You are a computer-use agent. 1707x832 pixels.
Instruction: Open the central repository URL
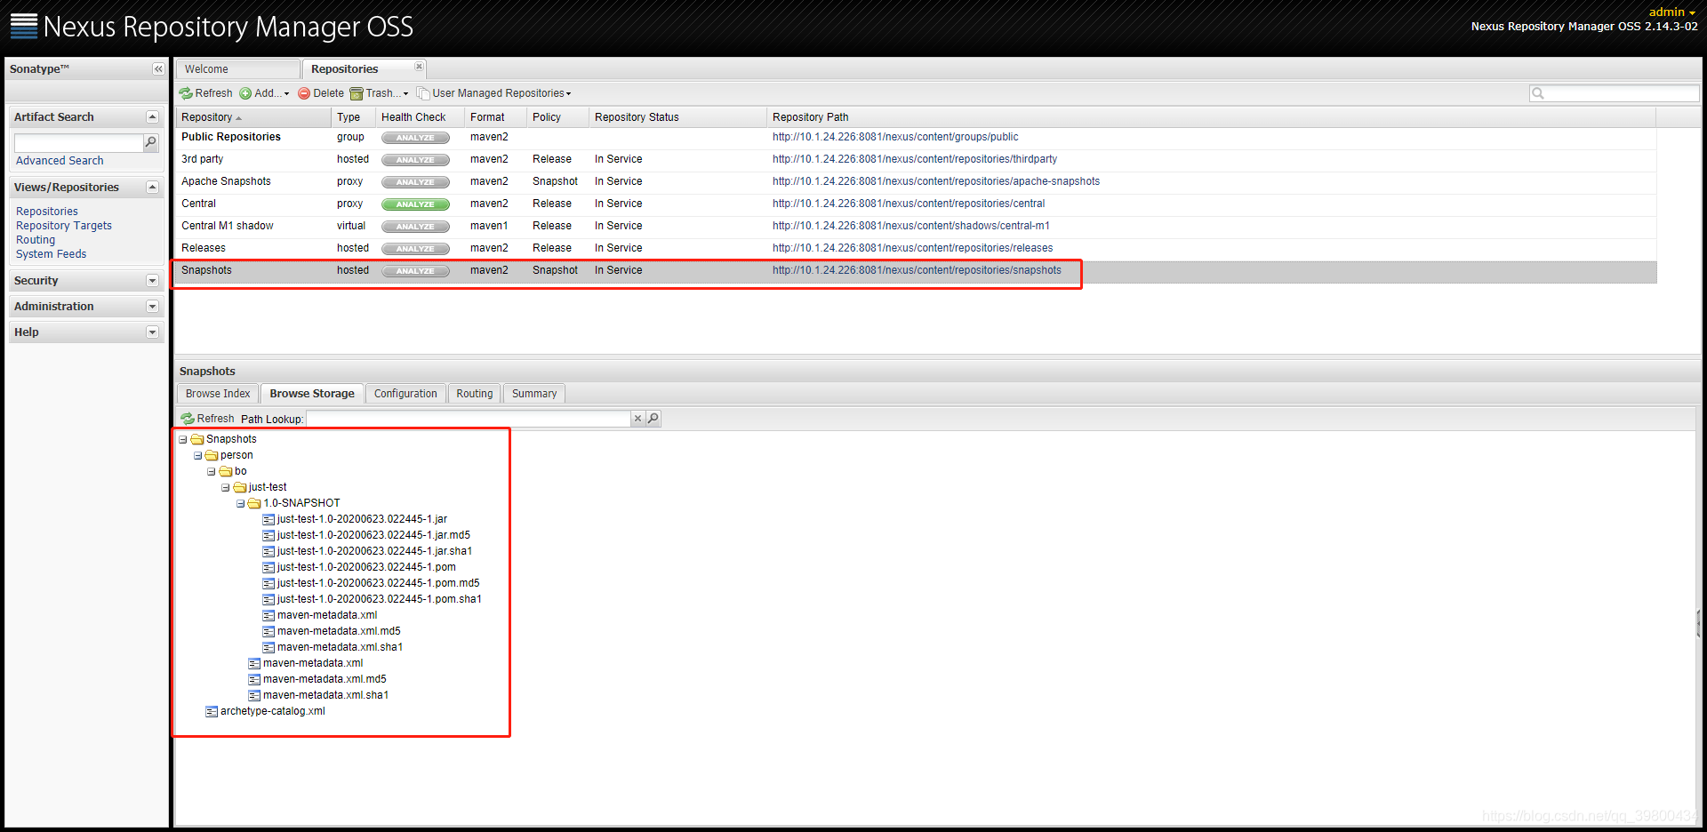[909, 204]
